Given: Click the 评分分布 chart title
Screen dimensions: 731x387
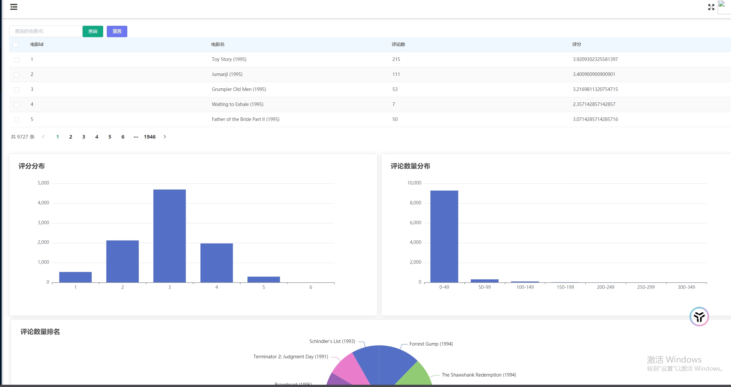Looking at the screenshot, I should 32,166.
